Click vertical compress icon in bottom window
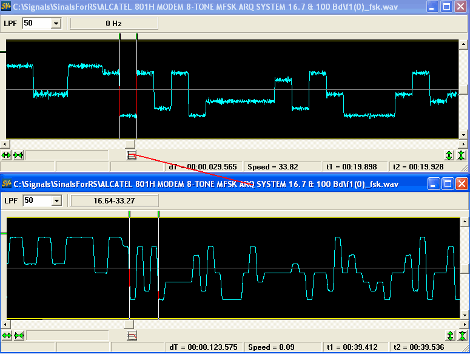 click(462, 335)
